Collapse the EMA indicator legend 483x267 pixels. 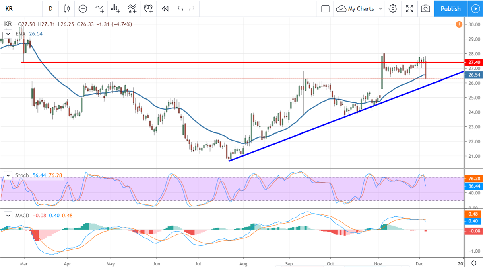(8, 34)
